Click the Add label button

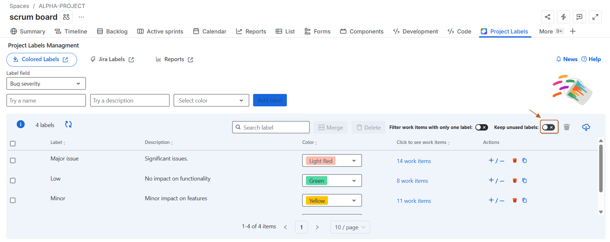pos(270,100)
